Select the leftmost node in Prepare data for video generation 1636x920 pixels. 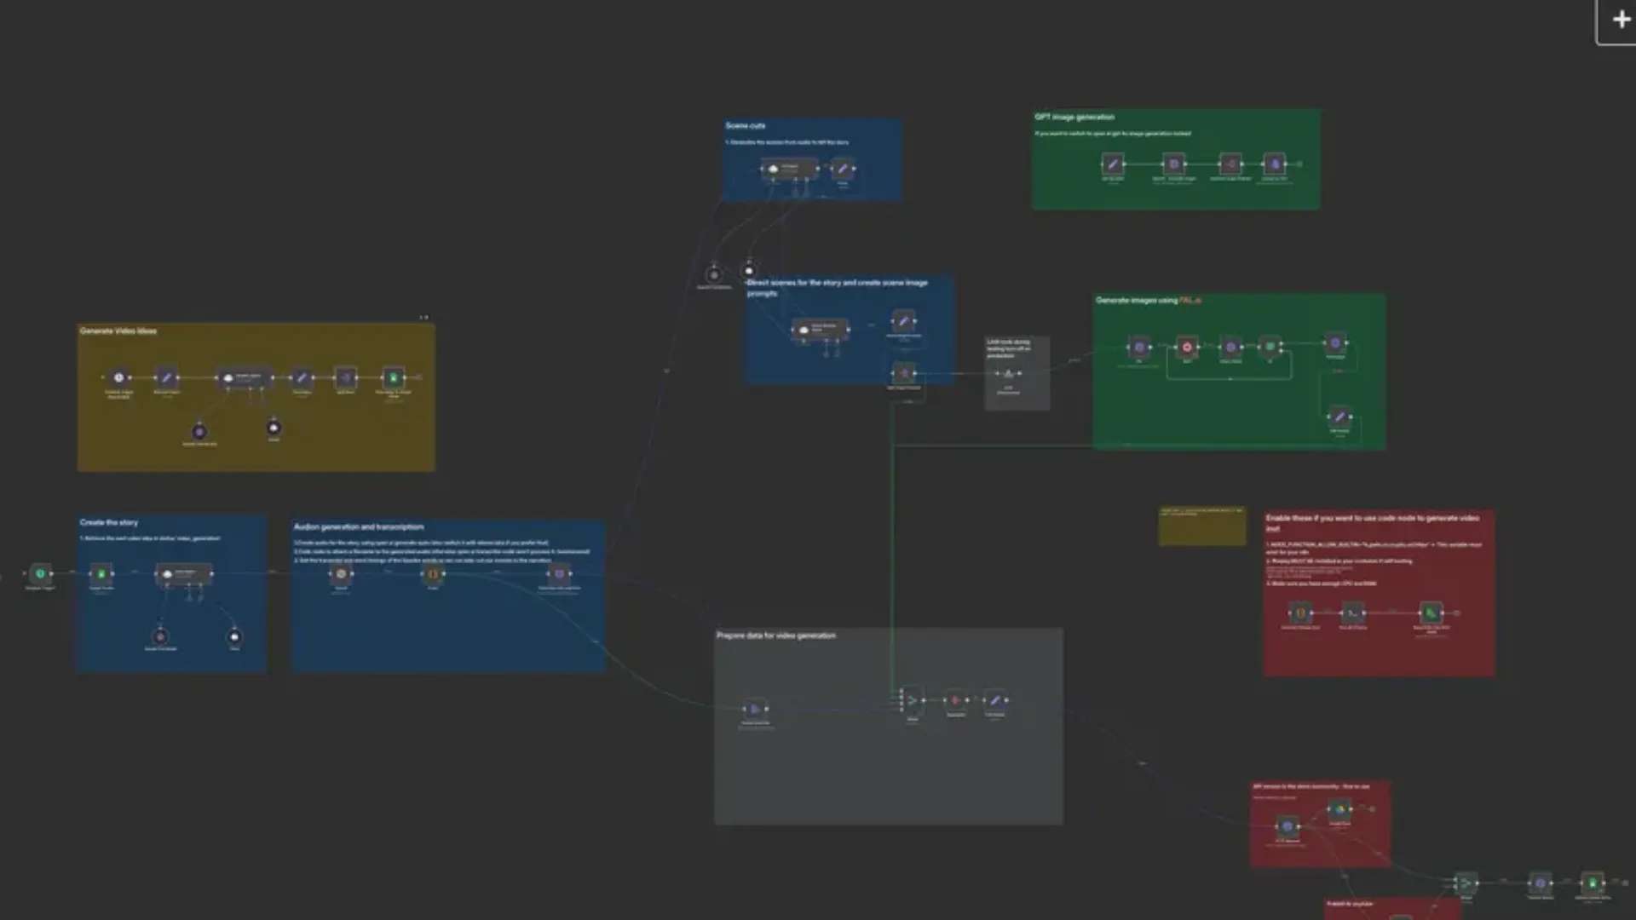tap(755, 709)
